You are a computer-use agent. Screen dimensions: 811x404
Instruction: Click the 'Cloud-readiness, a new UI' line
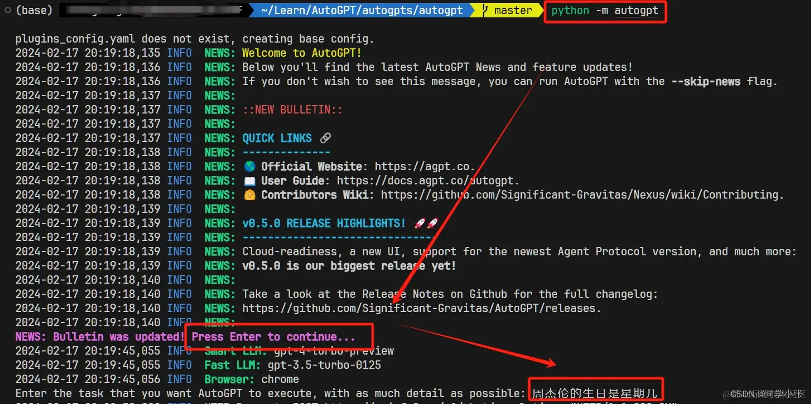click(x=519, y=252)
